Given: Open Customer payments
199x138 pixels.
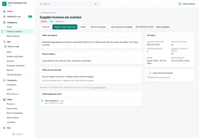Looking at the screenshot, I should click(16, 66).
